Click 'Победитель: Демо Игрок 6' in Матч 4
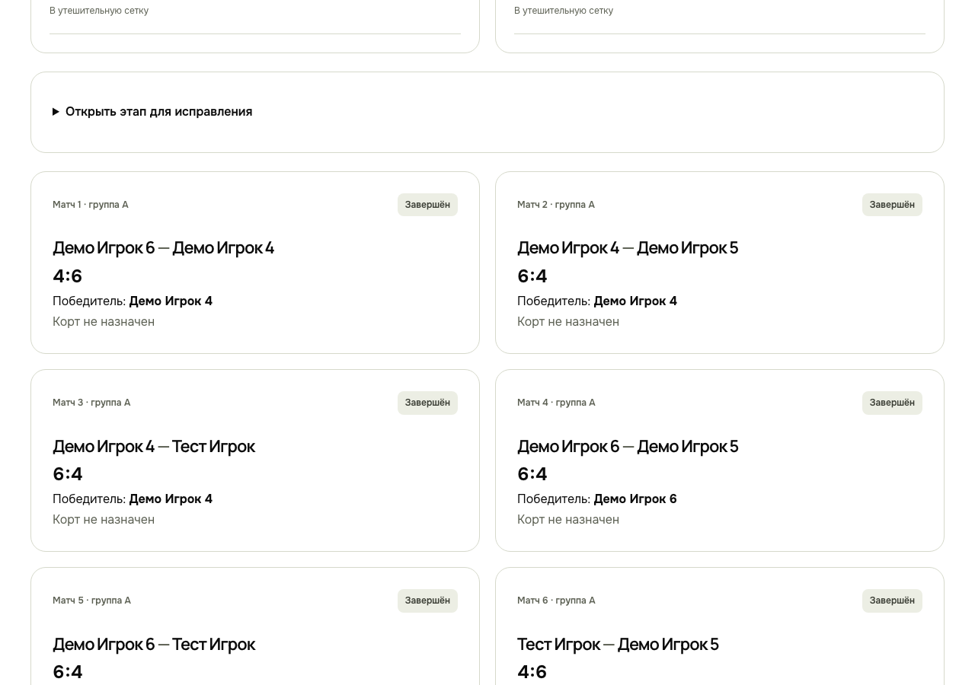 click(597, 499)
